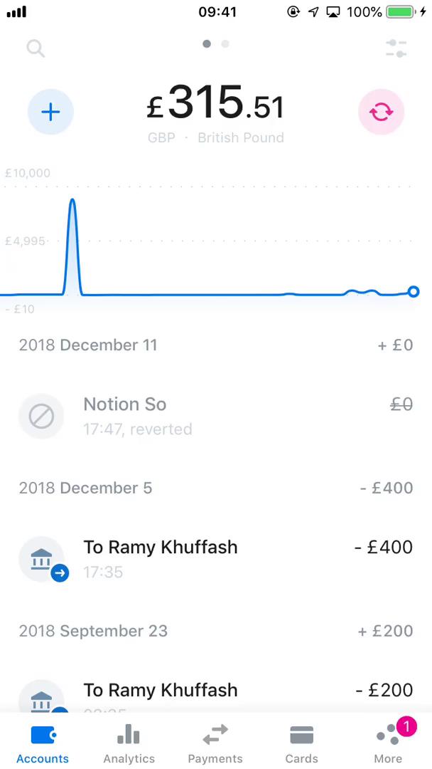Tap the Payments transfer arrows icon
Viewport: 432px width, 769px height.
[x=215, y=733]
